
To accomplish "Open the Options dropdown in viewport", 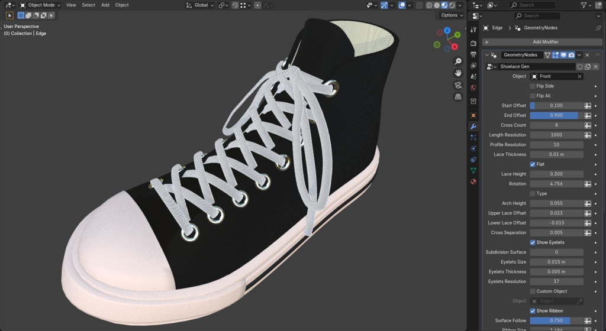I will click(x=452, y=15).
